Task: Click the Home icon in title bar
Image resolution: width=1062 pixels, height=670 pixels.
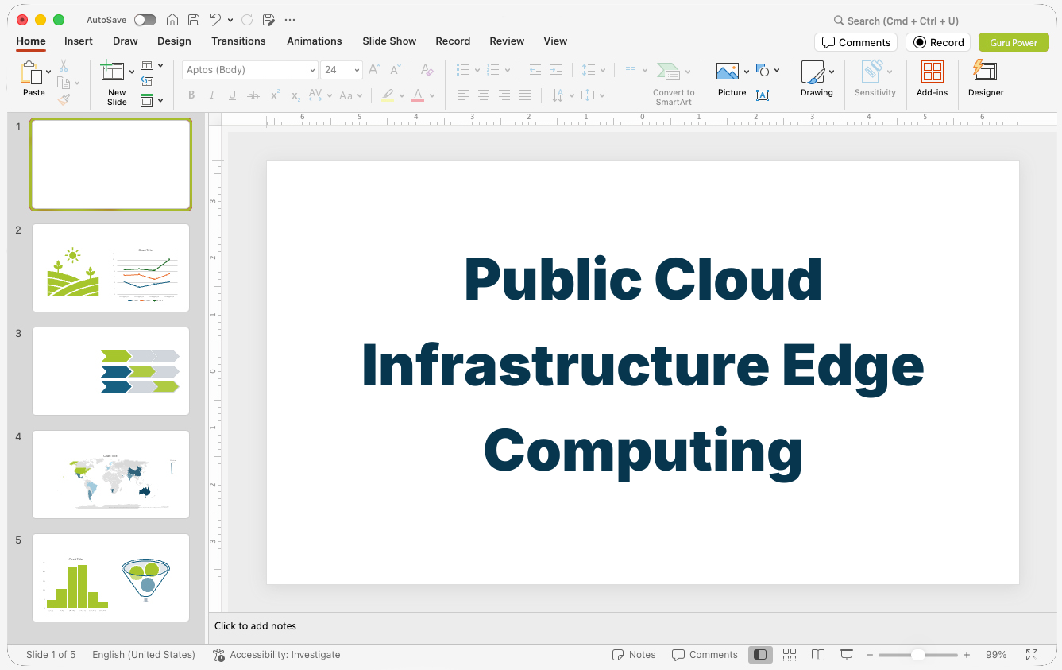Action: click(x=172, y=20)
